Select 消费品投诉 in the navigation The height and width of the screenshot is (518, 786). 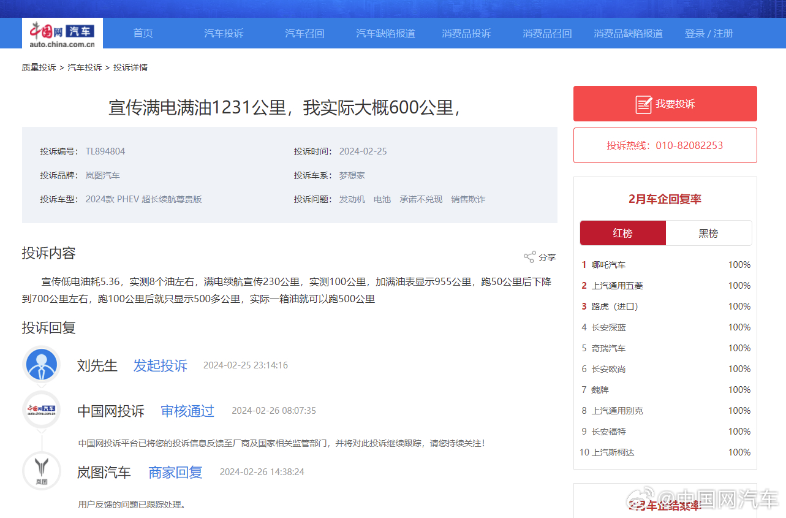click(x=466, y=33)
